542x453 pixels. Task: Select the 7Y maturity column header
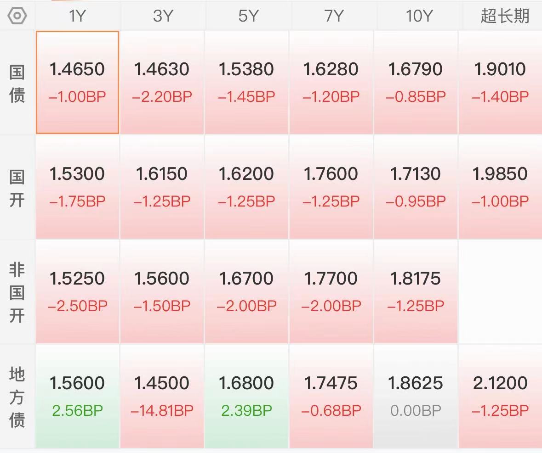[334, 16]
